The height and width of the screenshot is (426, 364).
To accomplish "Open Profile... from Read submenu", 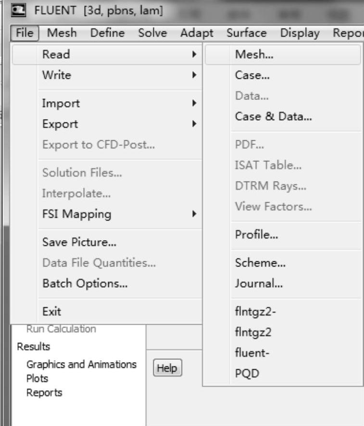I will click(257, 235).
